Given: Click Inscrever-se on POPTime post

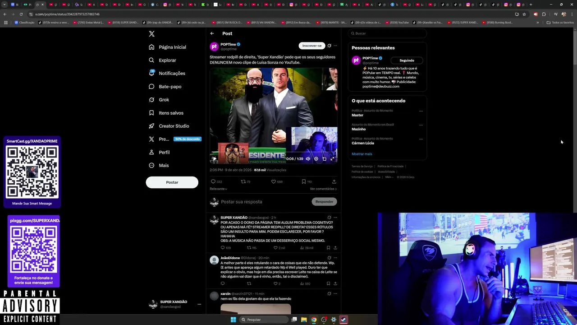Looking at the screenshot, I should coord(312,46).
